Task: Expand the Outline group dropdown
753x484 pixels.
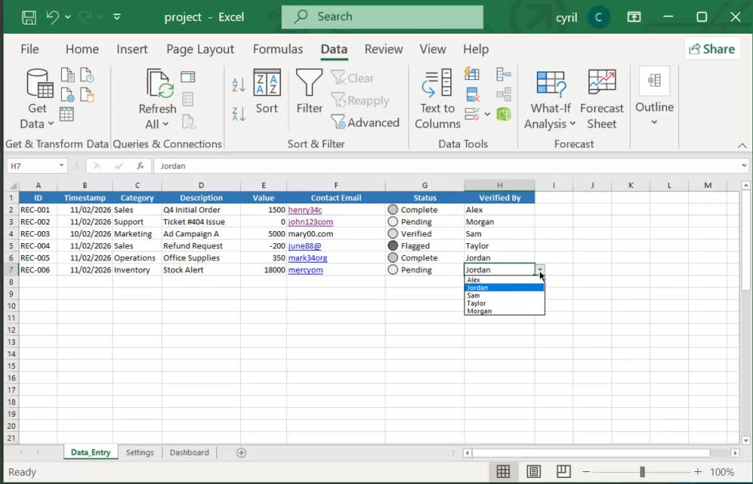Action: [x=654, y=96]
